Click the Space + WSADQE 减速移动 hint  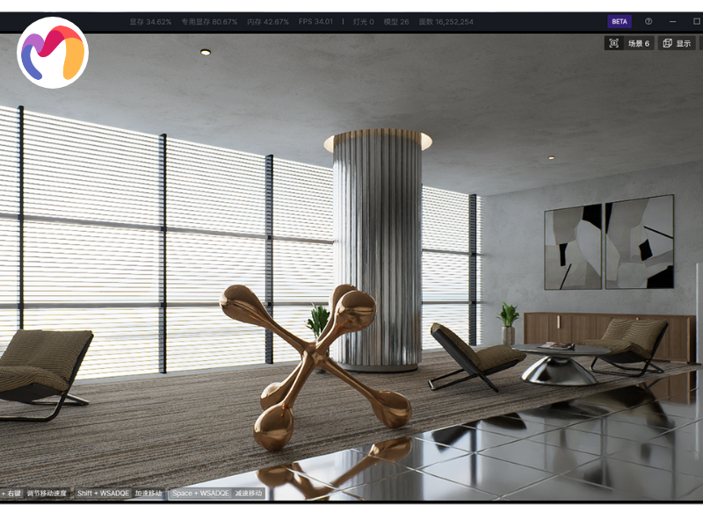click(217, 494)
